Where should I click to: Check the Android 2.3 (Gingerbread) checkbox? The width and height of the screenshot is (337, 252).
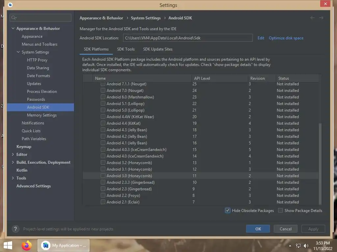pyautogui.click(x=103, y=189)
